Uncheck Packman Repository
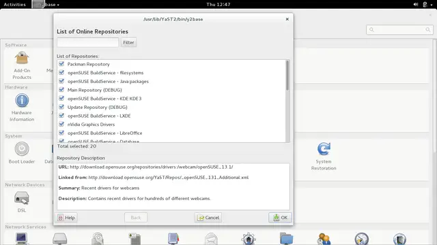Screen dimensions: 437x245 coord(61,64)
